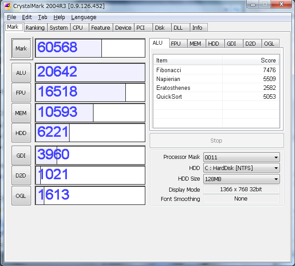The image size is (295, 266).
Task: Open the Language menu
Action: pyautogui.click(x=84, y=17)
